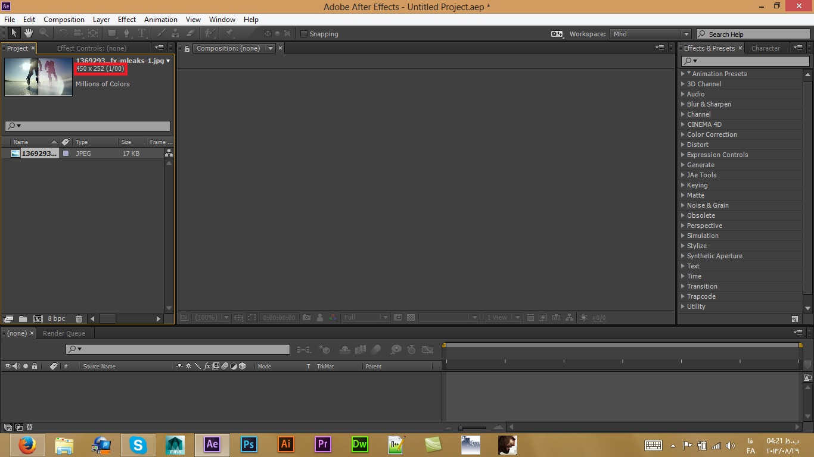
Task: Click Interpret Footage icon in Project panel
Action: 8,319
